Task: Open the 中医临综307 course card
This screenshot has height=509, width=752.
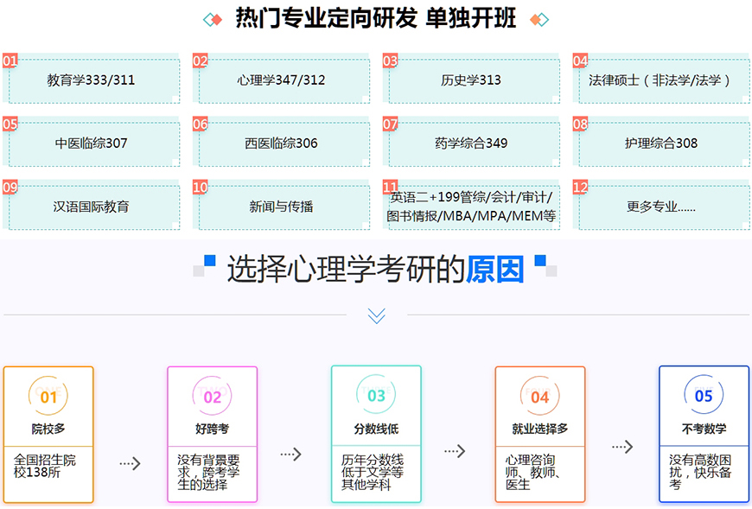Action: 92,143
